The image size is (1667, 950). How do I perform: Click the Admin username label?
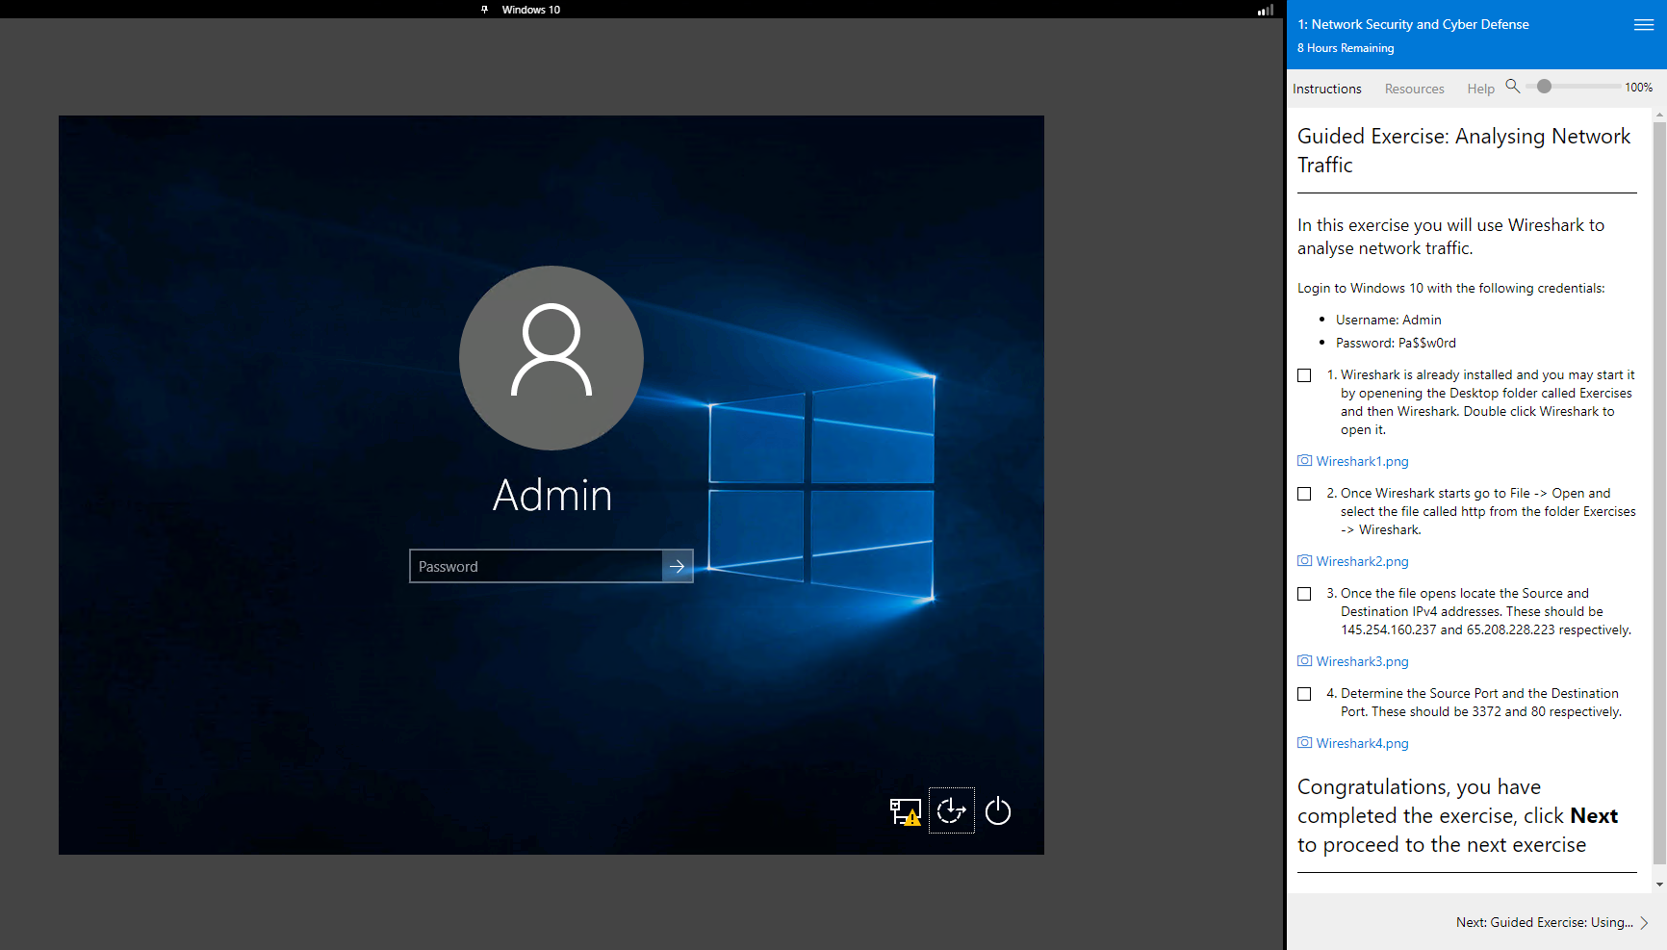click(x=552, y=496)
